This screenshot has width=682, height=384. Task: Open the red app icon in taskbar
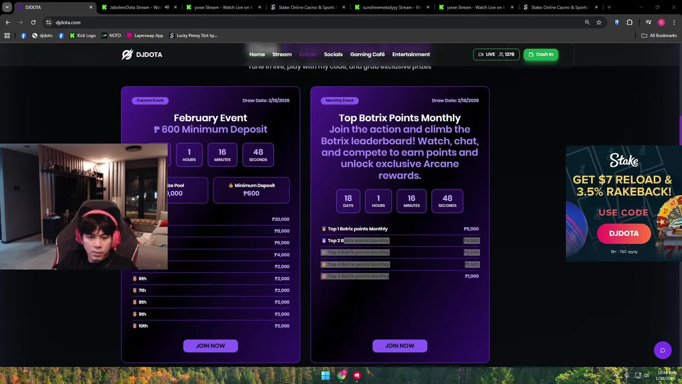pos(357,375)
